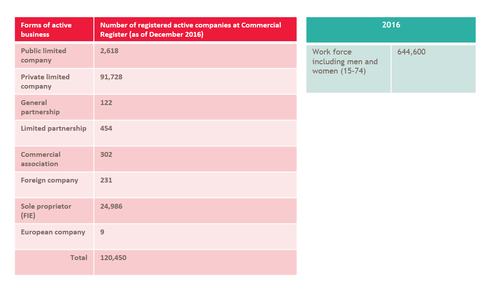Click the 'European company' label

click(x=53, y=232)
